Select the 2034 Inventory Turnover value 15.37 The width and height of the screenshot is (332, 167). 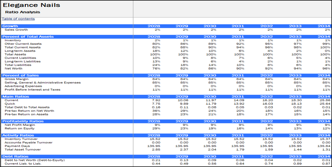tap(325, 139)
